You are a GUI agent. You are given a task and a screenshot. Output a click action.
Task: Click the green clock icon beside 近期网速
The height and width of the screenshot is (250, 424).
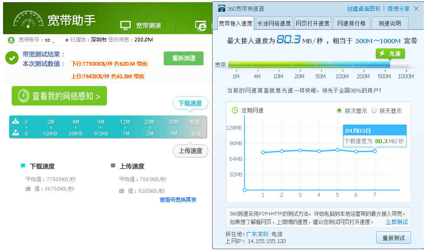235,110
